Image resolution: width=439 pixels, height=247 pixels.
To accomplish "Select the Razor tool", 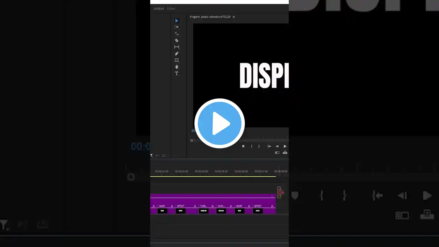I will point(177,40).
